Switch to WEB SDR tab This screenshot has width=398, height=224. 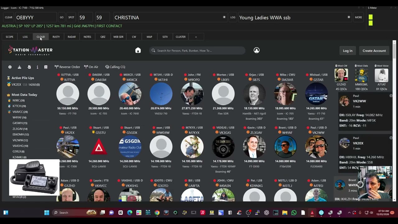pos(118,37)
